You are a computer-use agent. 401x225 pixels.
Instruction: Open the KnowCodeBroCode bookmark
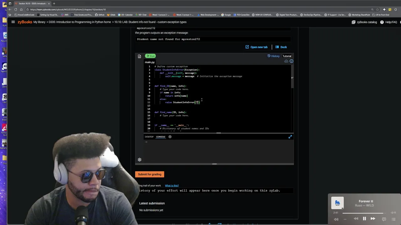24,15
